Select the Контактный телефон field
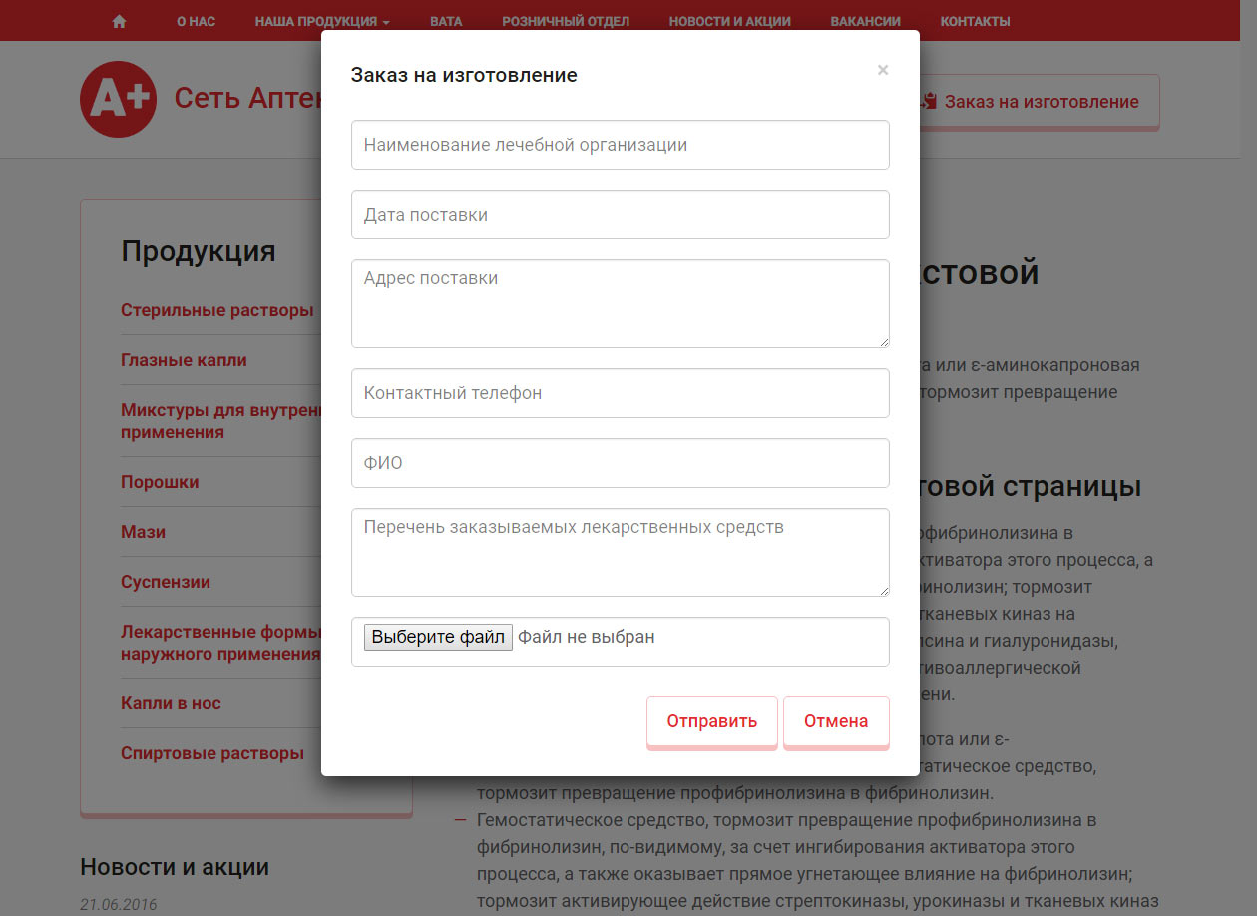The width and height of the screenshot is (1257, 916). pos(620,393)
